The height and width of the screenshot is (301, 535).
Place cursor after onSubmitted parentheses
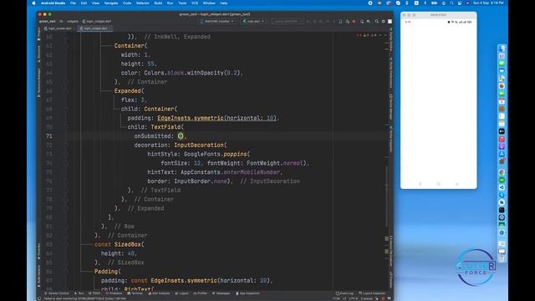tap(184, 136)
